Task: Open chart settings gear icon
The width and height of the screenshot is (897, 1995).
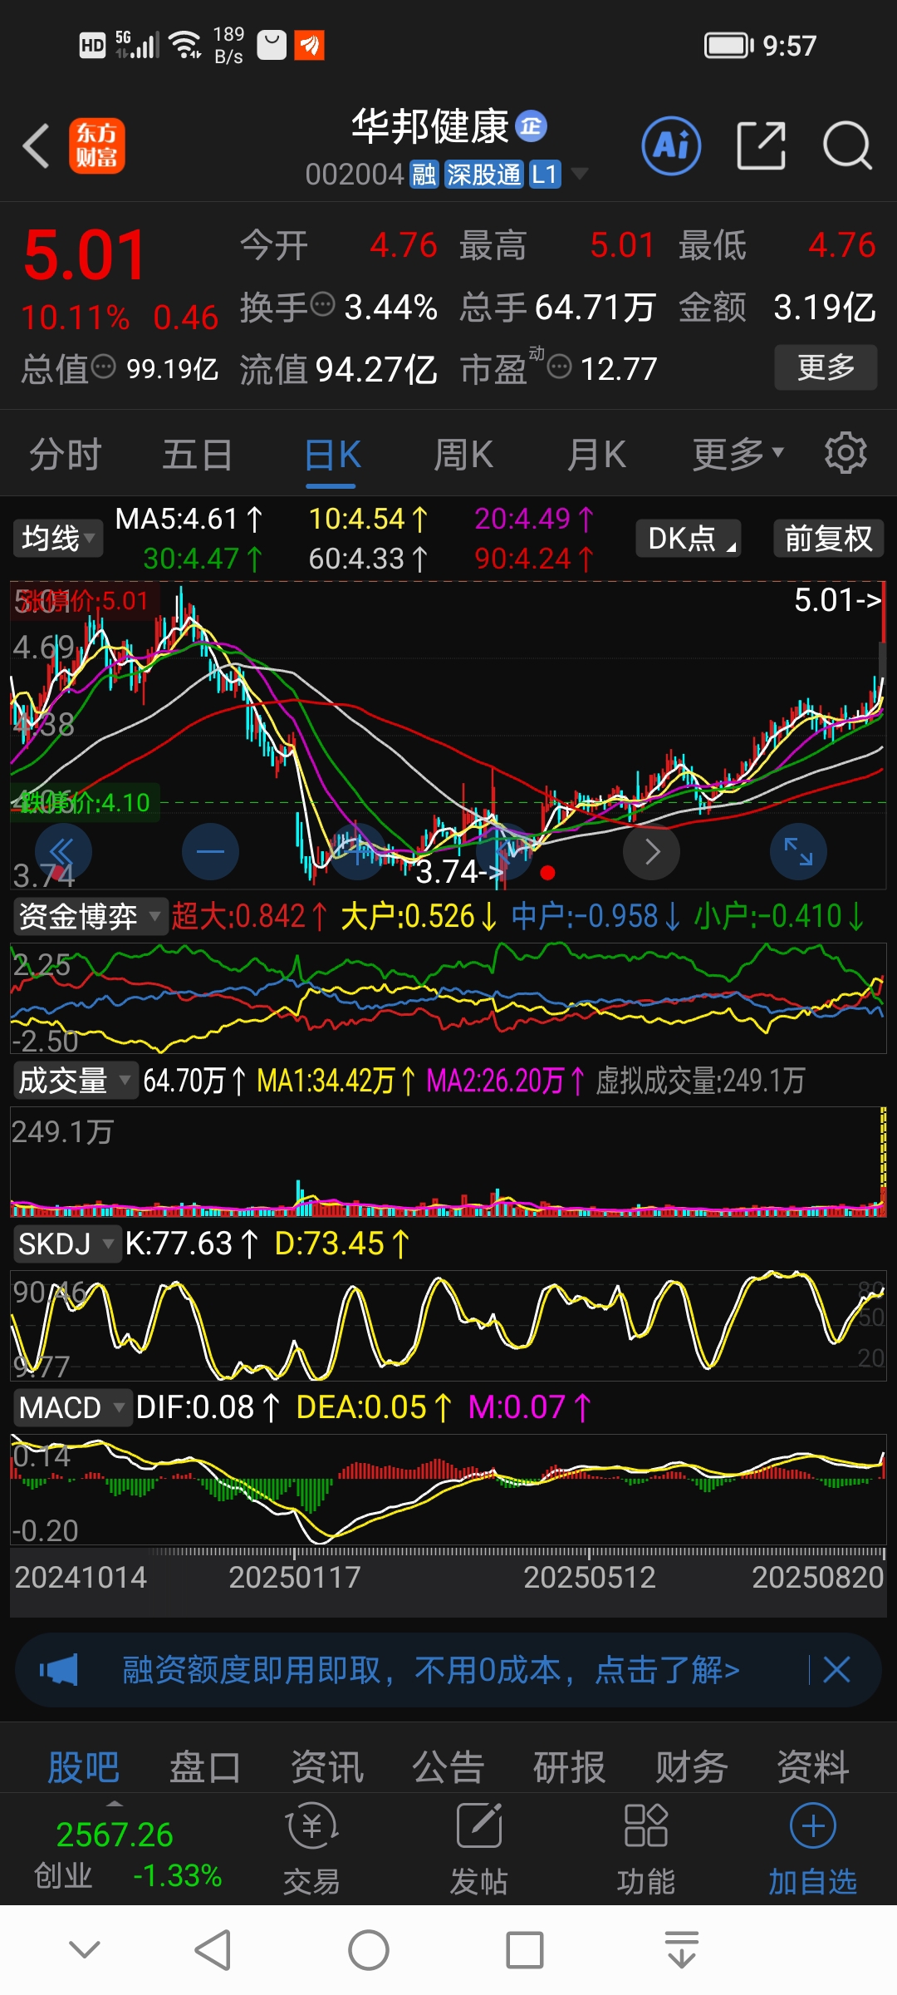Action: pyautogui.click(x=846, y=453)
